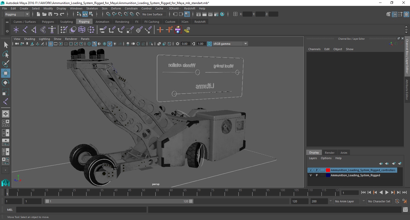Switch to four-view layout icon

point(6,123)
